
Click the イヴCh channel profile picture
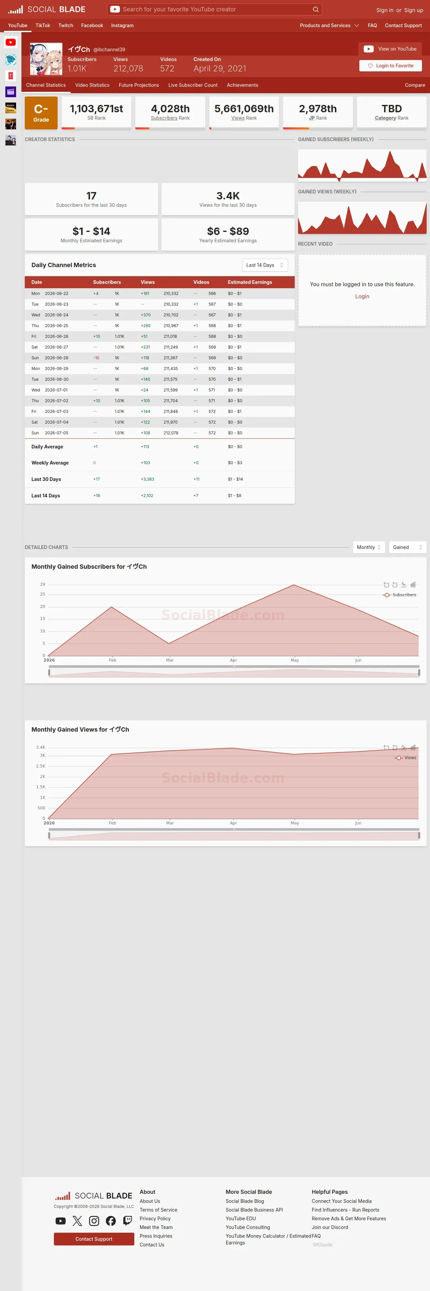point(46,59)
